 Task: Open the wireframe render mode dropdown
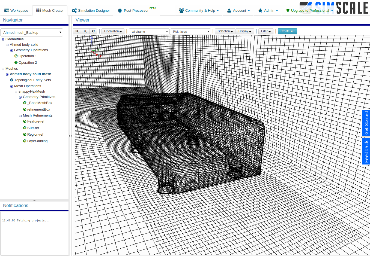tap(149, 31)
